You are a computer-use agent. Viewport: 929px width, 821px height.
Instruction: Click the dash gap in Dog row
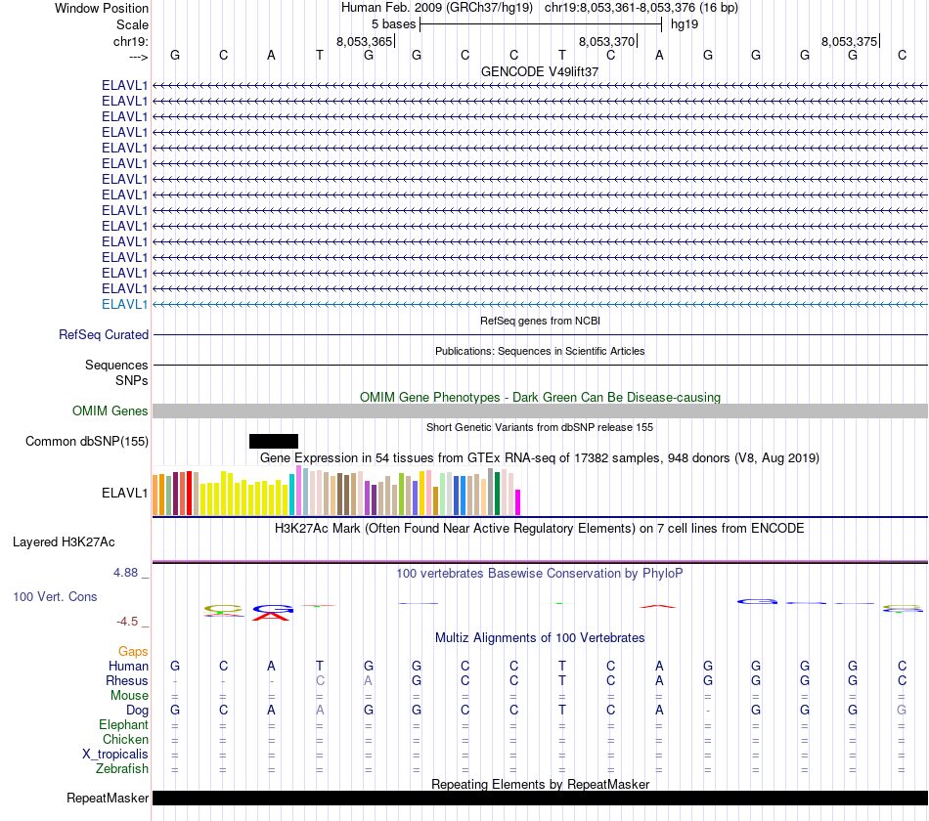coord(708,711)
